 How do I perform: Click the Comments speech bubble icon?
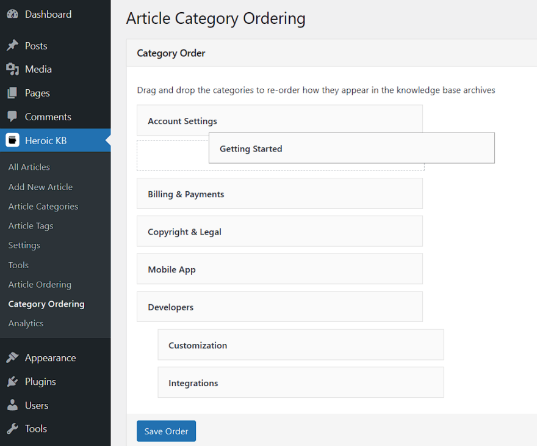(13, 117)
